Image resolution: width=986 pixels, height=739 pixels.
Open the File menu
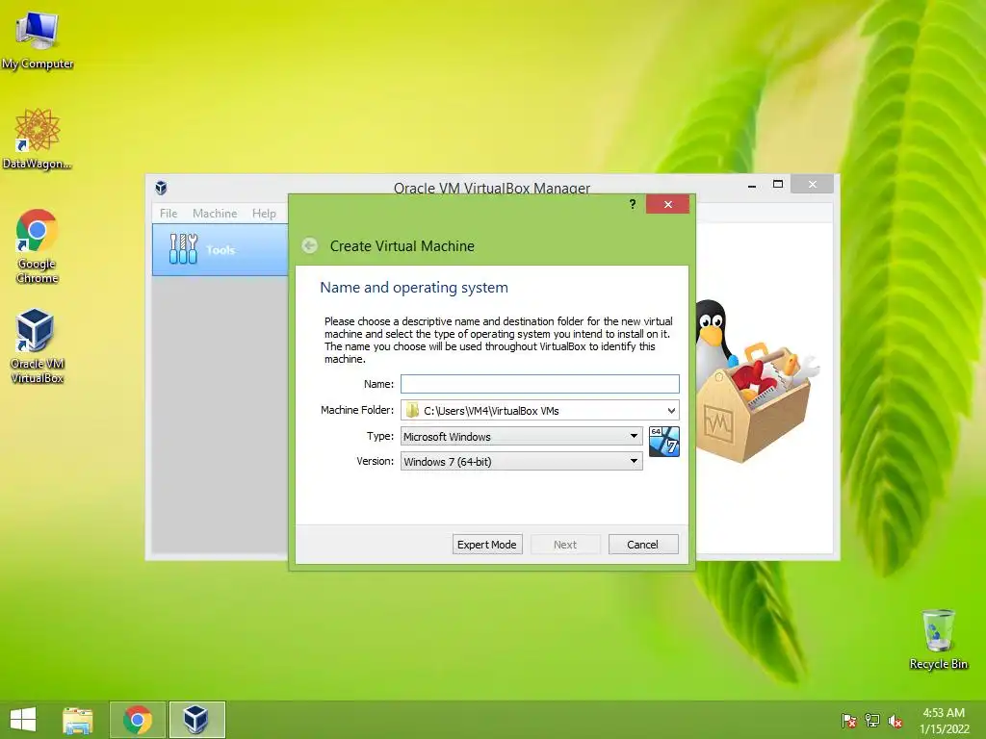(x=169, y=213)
